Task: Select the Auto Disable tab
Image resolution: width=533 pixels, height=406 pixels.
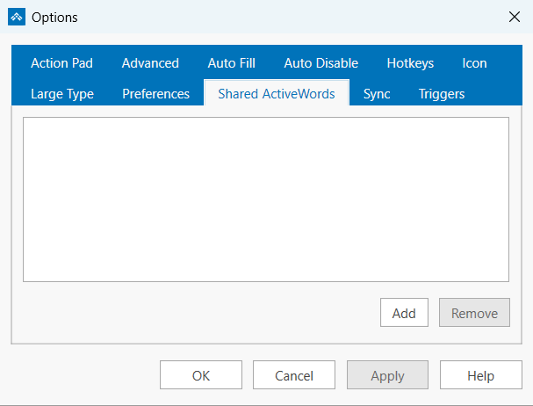Action: pyautogui.click(x=321, y=63)
